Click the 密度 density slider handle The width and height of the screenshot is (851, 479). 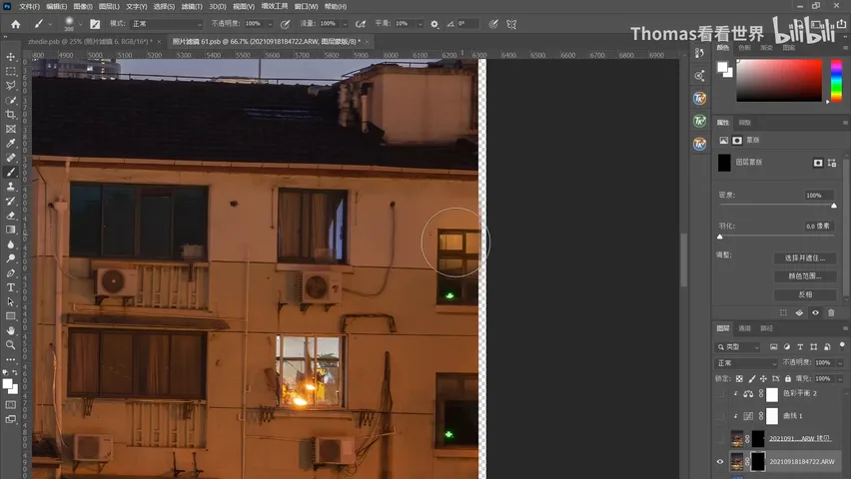[834, 205]
